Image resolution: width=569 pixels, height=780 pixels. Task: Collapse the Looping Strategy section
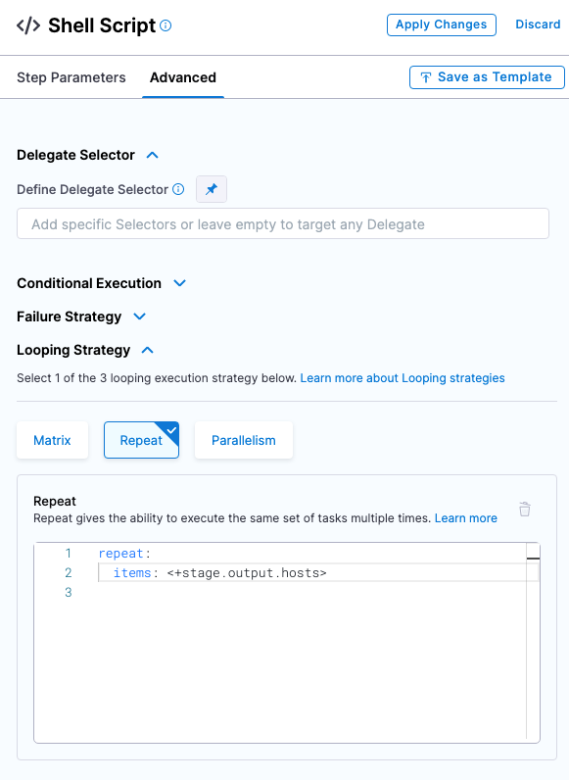tap(148, 350)
